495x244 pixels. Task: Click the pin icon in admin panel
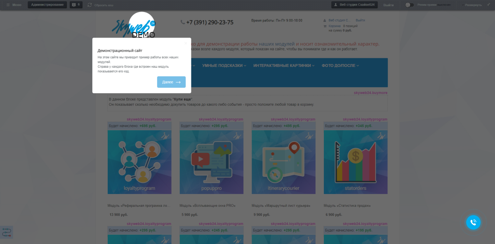(x=489, y=5)
